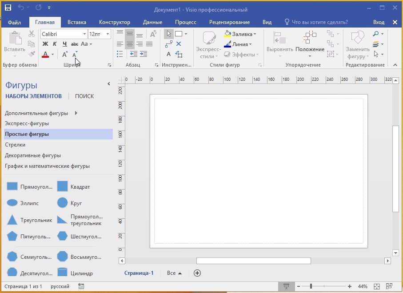Click the Вход sign-in link
Viewport: 403px width, 293px height.
pos(379,21)
